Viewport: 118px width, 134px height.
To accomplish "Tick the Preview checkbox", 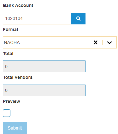I will 7,113.
